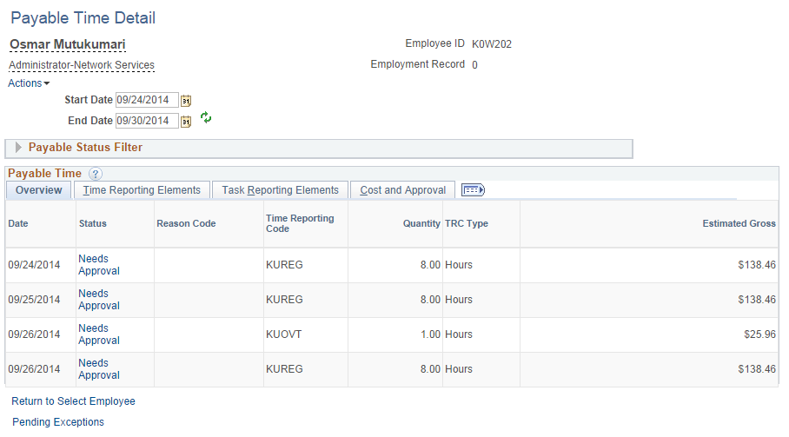Click the Start Date input field
Screen dimensions: 789x437
147,100
